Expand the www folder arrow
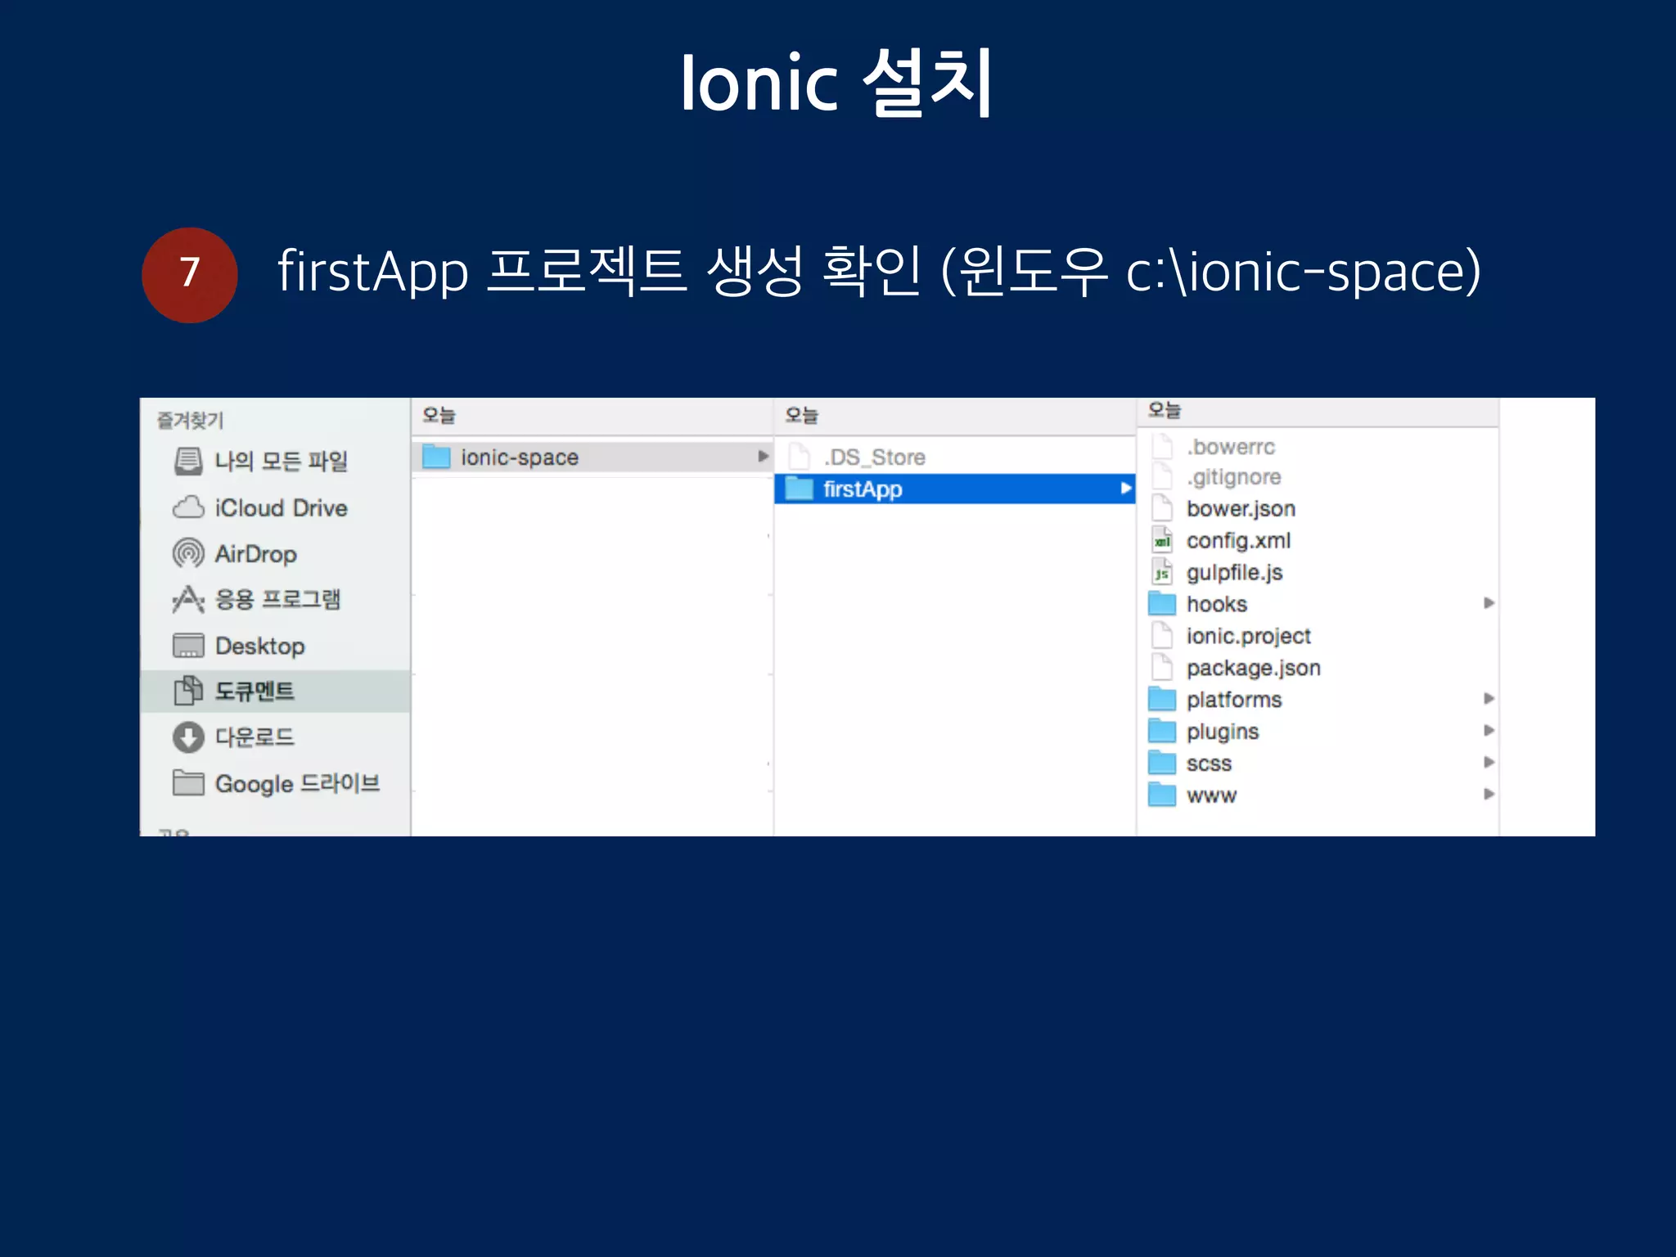 pyautogui.click(x=1489, y=795)
